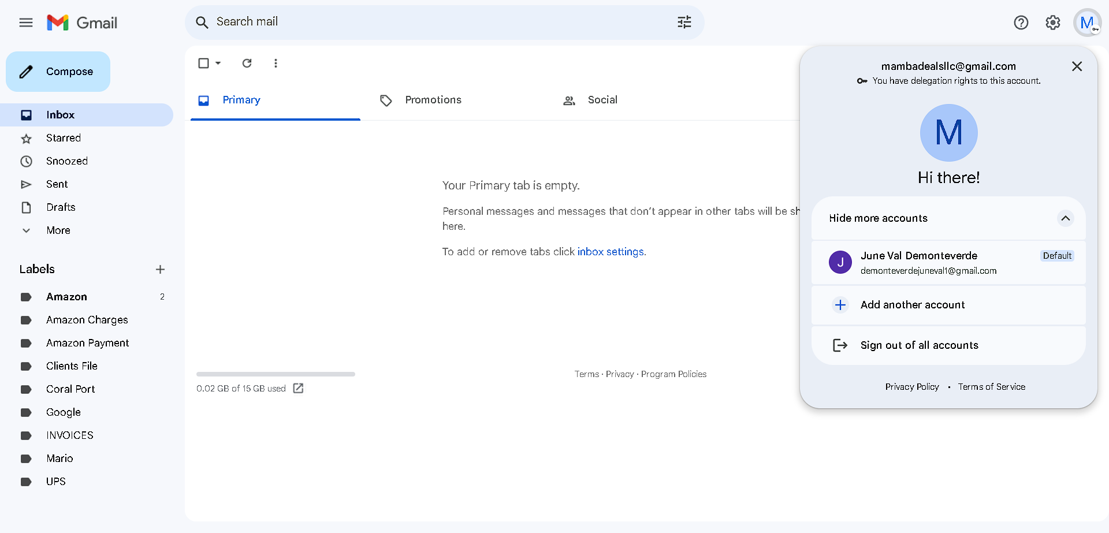Open the Amazon Charges label
The height and width of the screenshot is (533, 1109).
click(87, 320)
